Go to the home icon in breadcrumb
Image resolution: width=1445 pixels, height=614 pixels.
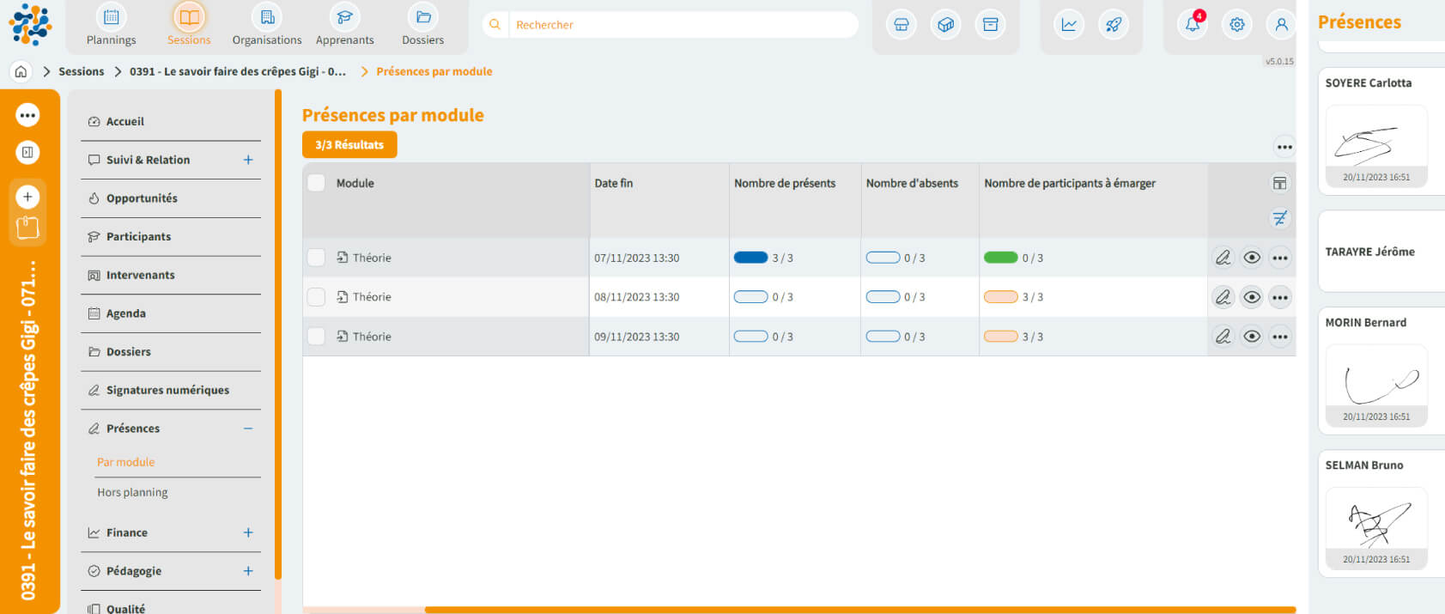(21, 71)
